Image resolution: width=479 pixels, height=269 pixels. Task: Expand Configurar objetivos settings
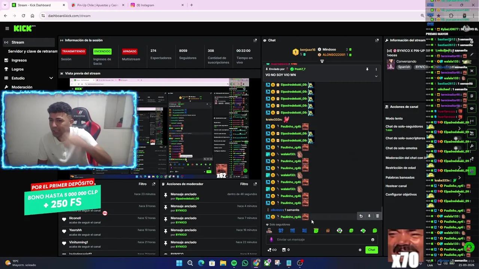click(x=459, y=195)
